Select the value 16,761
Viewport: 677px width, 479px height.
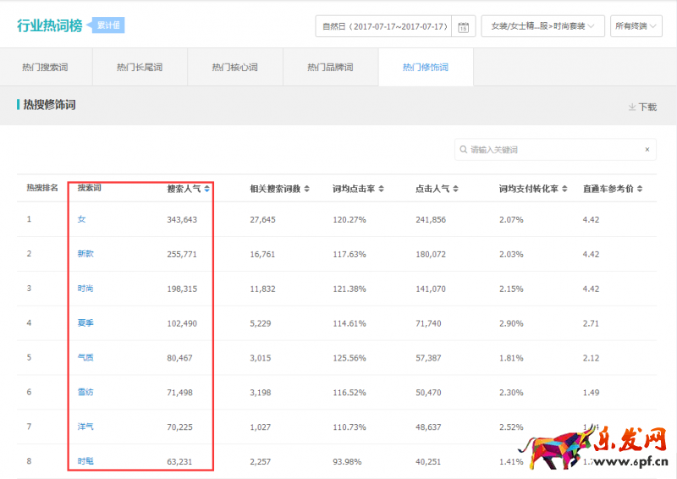tap(262, 255)
